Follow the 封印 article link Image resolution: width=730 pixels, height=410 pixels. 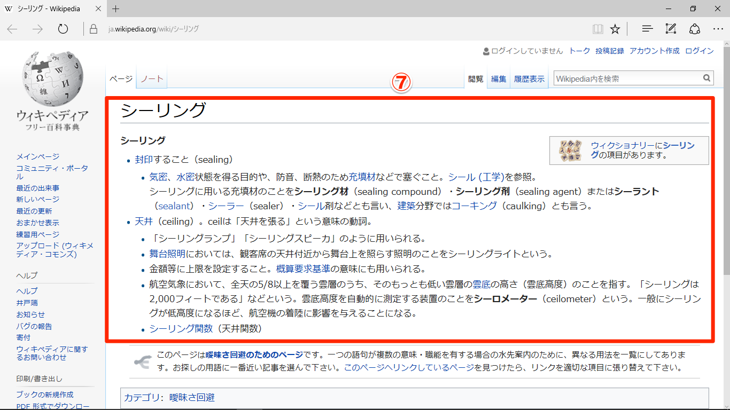pyautogui.click(x=144, y=159)
